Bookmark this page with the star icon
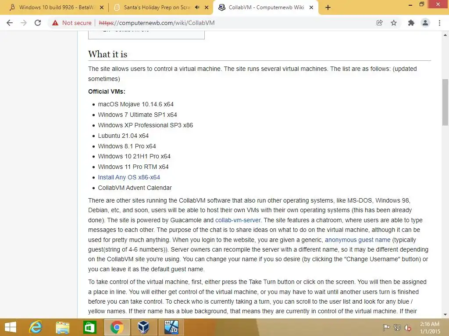 pyautogui.click(x=394, y=23)
